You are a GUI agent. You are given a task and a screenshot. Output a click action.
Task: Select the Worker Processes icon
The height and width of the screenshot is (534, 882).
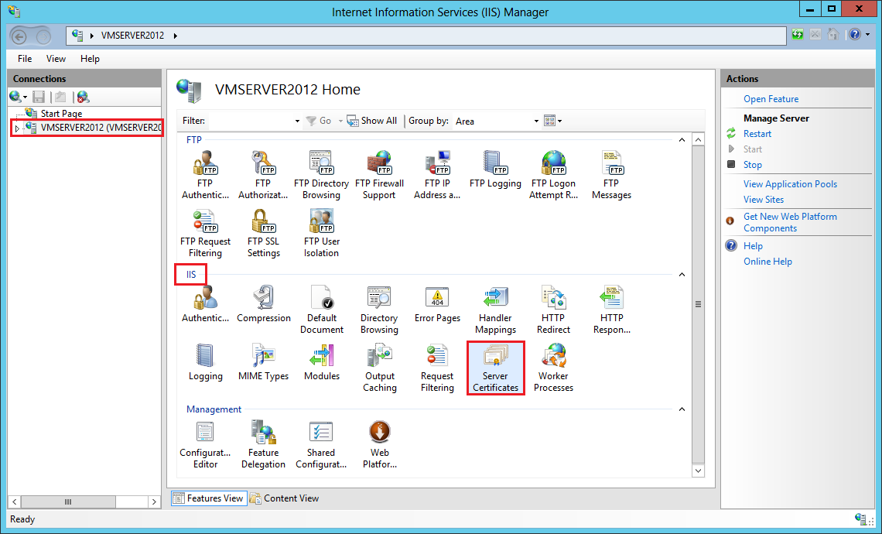553,367
